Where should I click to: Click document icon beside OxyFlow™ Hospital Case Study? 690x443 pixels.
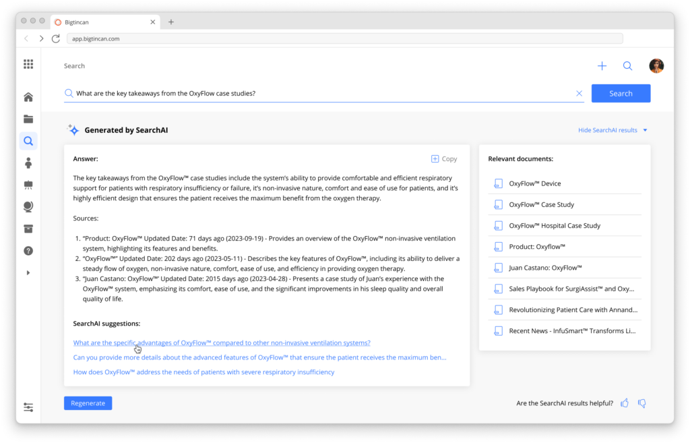point(498,226)
